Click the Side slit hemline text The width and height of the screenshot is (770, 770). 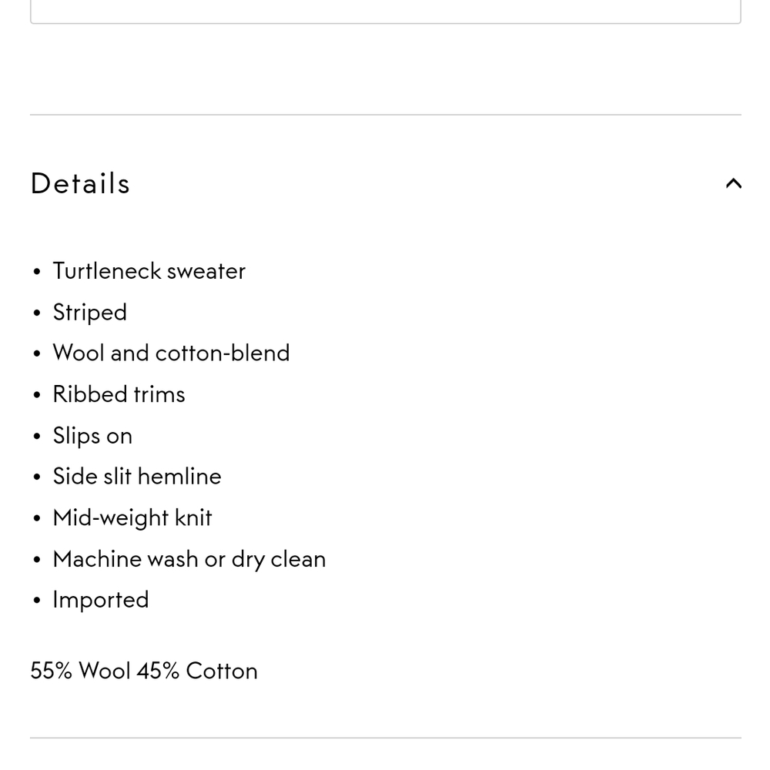click(x=137, y=477)
